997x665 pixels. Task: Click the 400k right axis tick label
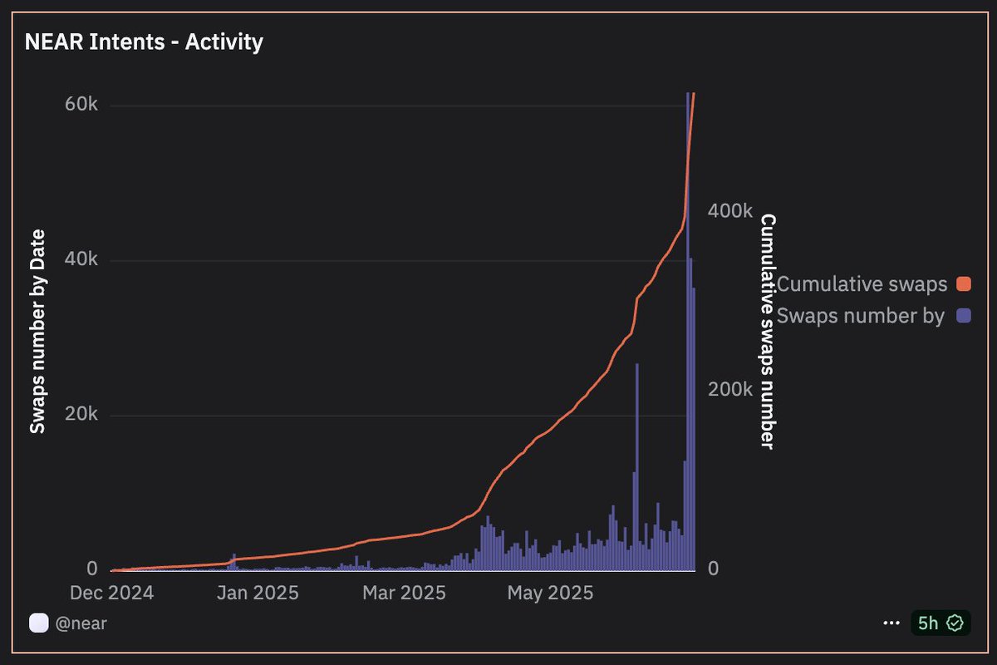tap(729, 211)
